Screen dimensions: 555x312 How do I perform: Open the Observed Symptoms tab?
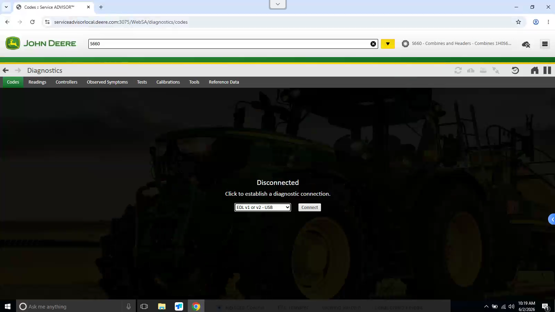coord(107,82)
